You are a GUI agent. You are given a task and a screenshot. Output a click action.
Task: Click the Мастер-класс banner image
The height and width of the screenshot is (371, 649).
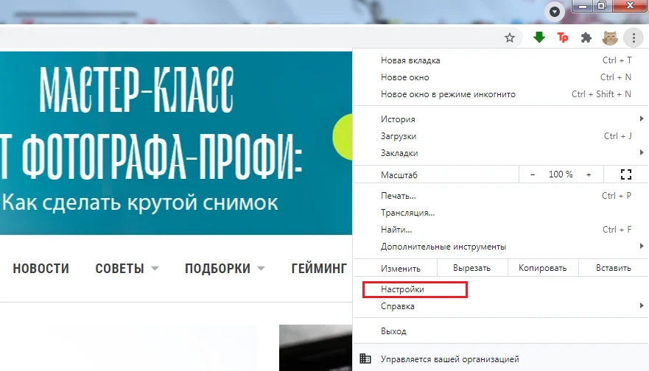point(169,140)
